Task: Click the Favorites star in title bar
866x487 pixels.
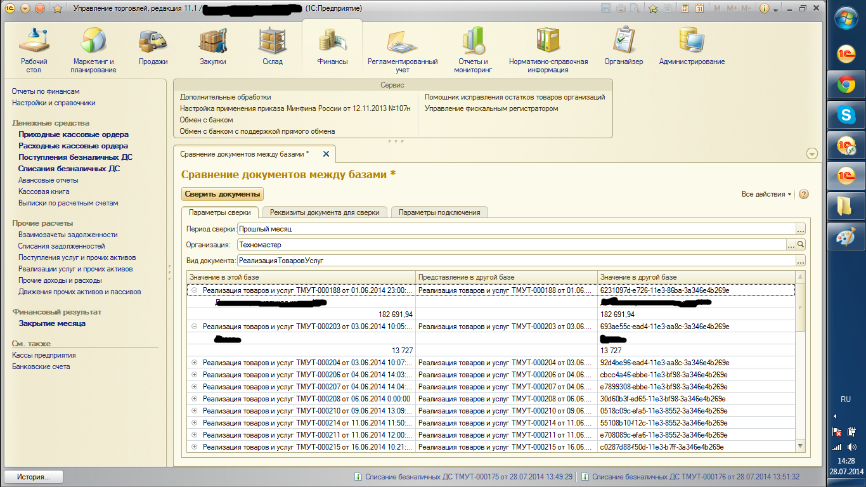Action: coord(58,8)
